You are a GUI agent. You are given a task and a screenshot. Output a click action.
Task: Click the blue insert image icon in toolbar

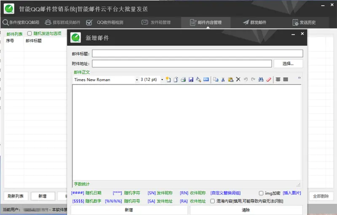click(206, 80)
